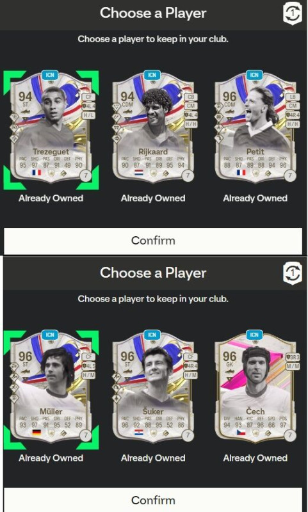Click the German flag on Müller's card

pyautogui.click(x=36, y=433)
